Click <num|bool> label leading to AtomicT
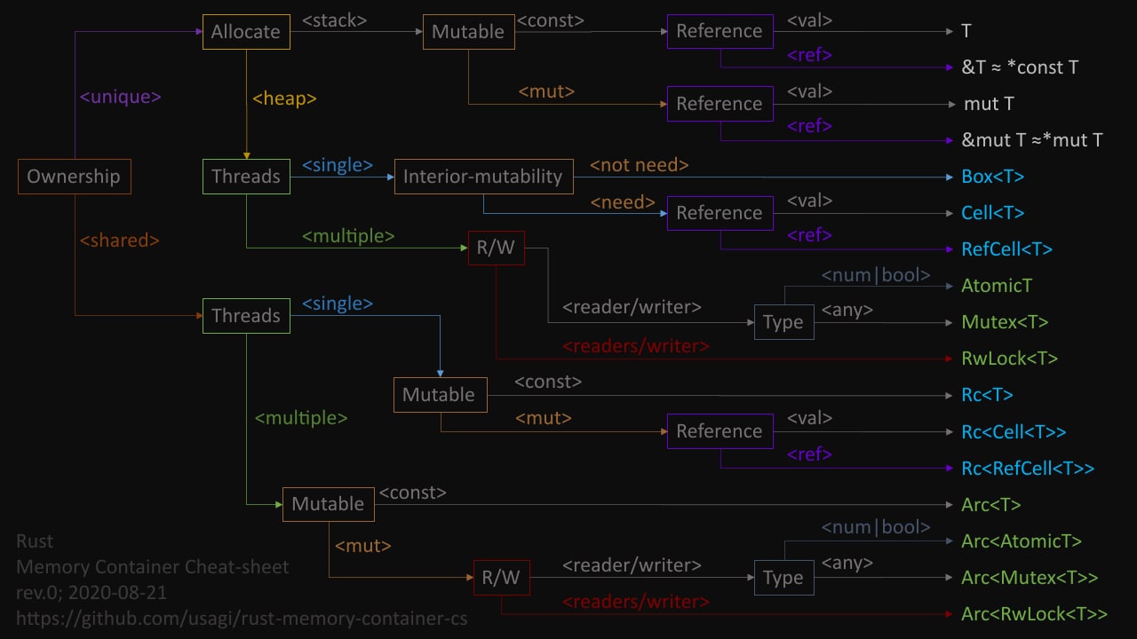Viewport: 1137px width, 639px height. 876,275
